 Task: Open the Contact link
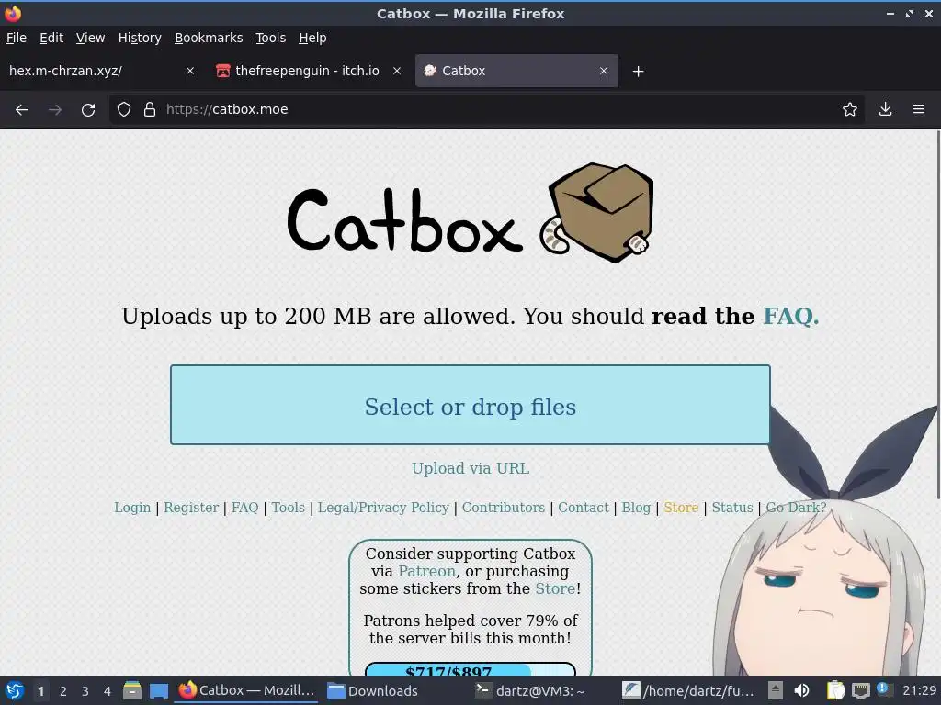pyautogui.click(x=584, y=508)
